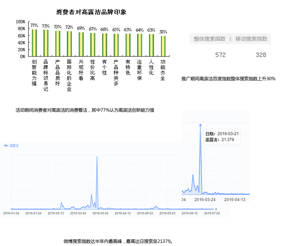Image resolution: width=287 pixels, height=246 pixels.
Task: Click the 2016-03-24 label on zoomed inset
Action: (x=205, y=199)
